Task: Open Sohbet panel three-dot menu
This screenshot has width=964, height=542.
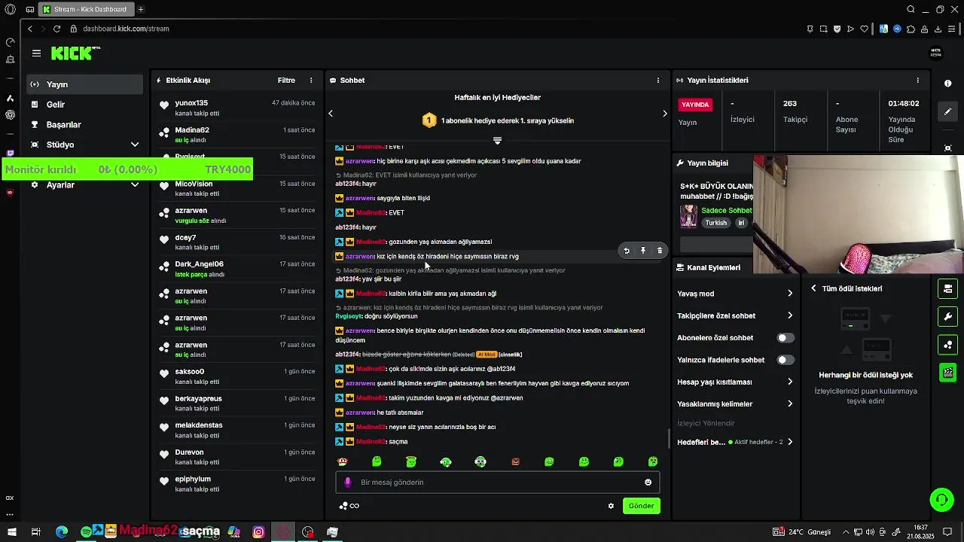Action: (x=658, y=80)
